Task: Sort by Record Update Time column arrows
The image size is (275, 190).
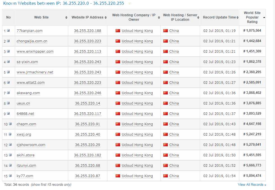Action: (x=237, y=17)
